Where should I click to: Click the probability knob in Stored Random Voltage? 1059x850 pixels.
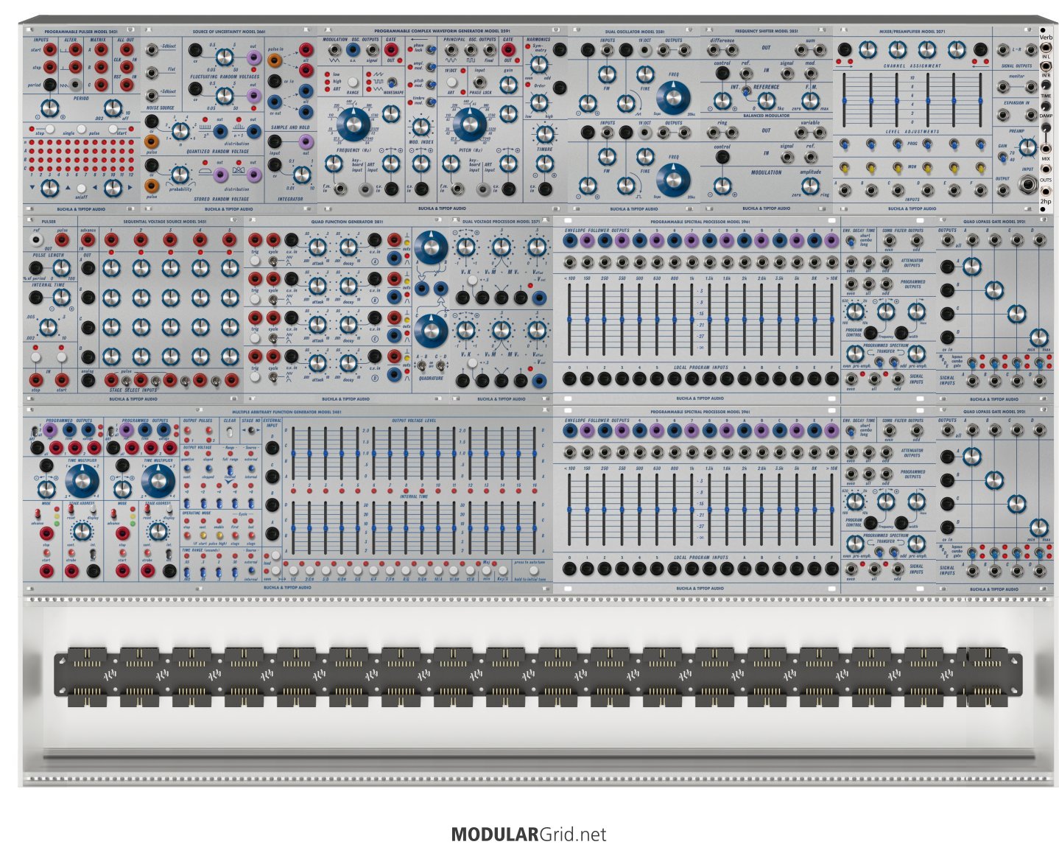(180, 175)
